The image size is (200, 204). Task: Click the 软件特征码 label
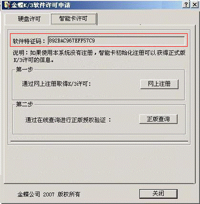[x=27, y=41]
